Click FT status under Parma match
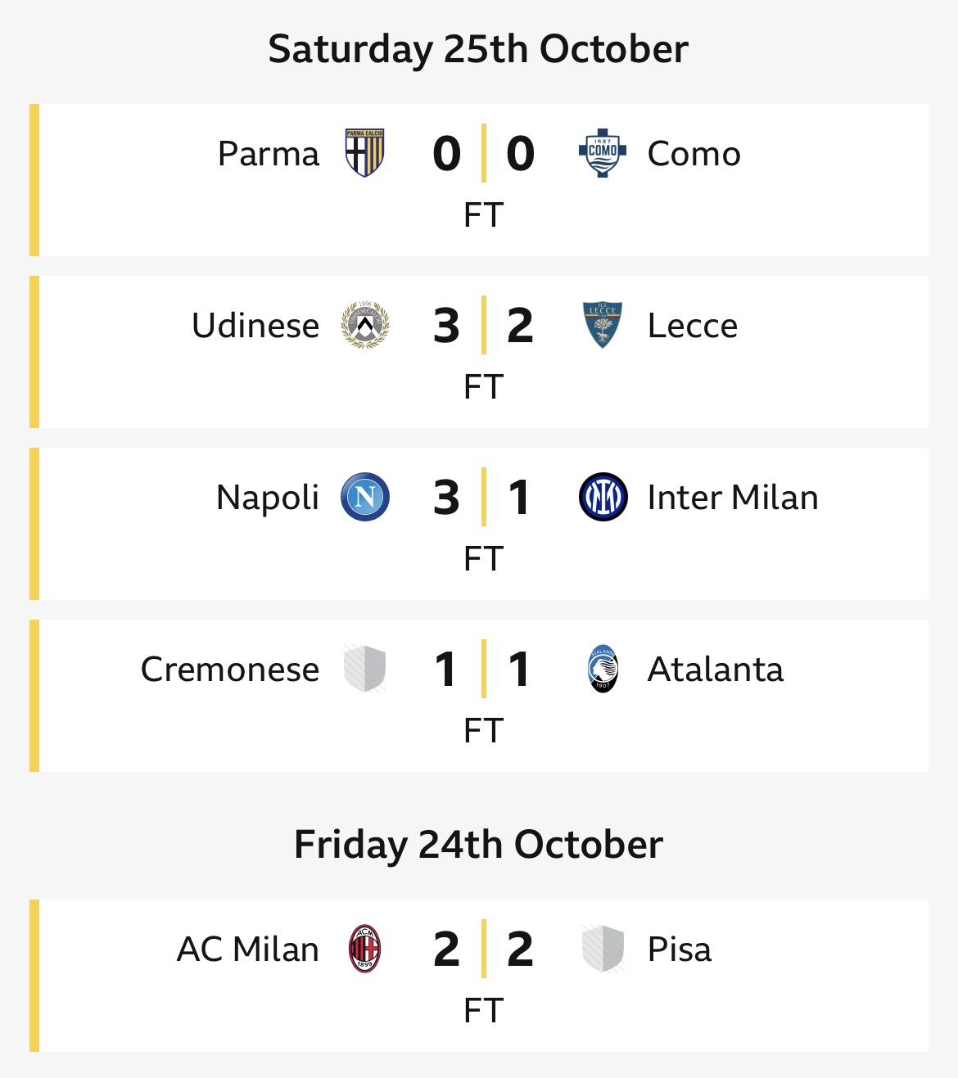The height and width of the screenshot is (1078, 958). [483, 215]
